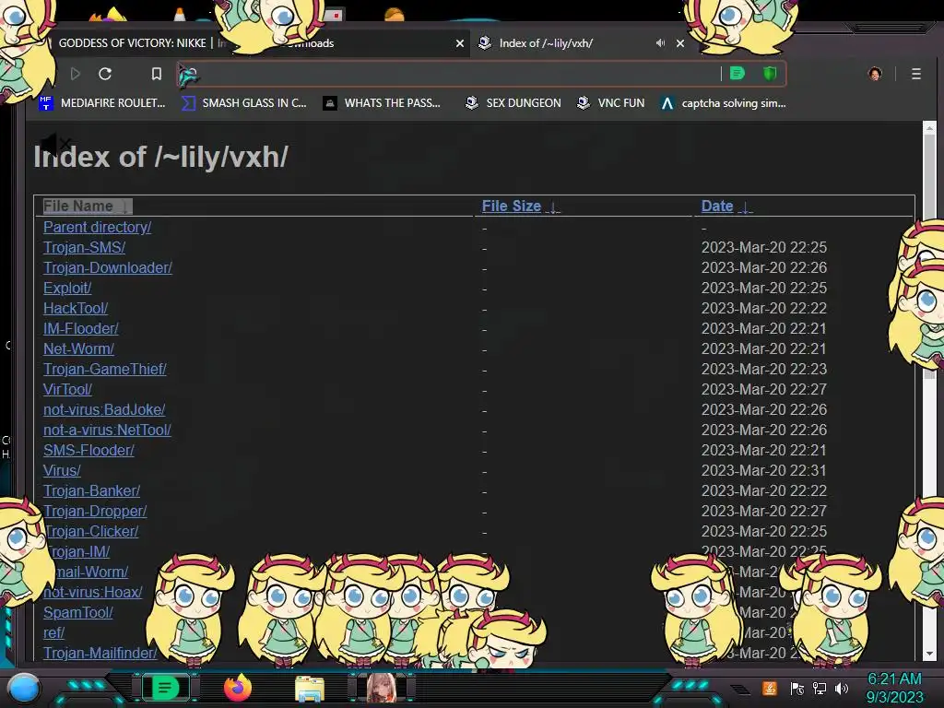The image size is (944, 708).
Task: Open the Trojan-Downloader/ folder
Action: pos(108,268)
